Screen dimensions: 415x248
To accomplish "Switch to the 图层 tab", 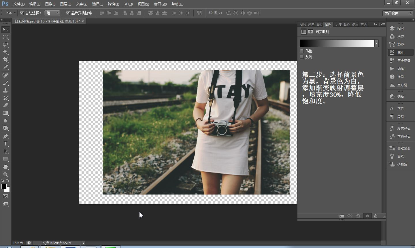I will tap(303, 24).
